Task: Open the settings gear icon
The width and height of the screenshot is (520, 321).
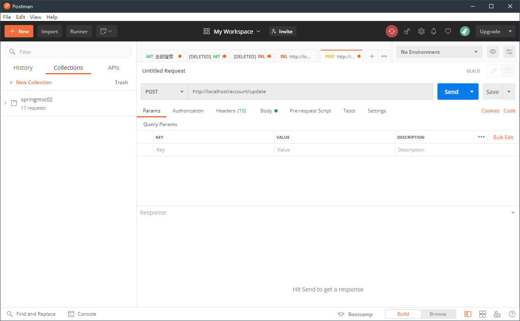Action: tap(421, 31)
